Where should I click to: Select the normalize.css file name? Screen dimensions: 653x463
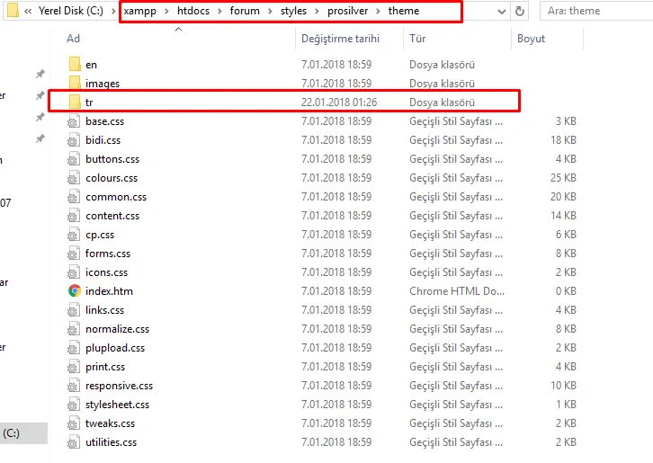[118, 329]
